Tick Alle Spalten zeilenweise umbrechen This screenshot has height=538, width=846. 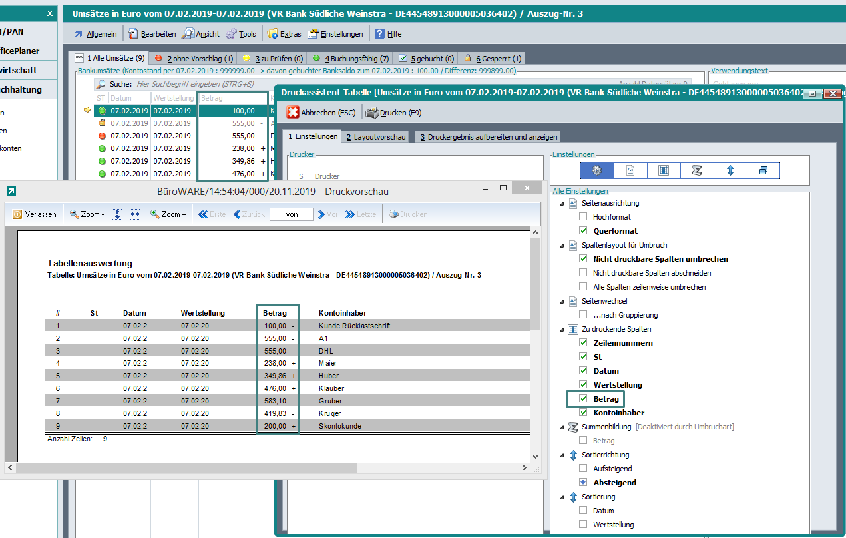coord(584,287)
